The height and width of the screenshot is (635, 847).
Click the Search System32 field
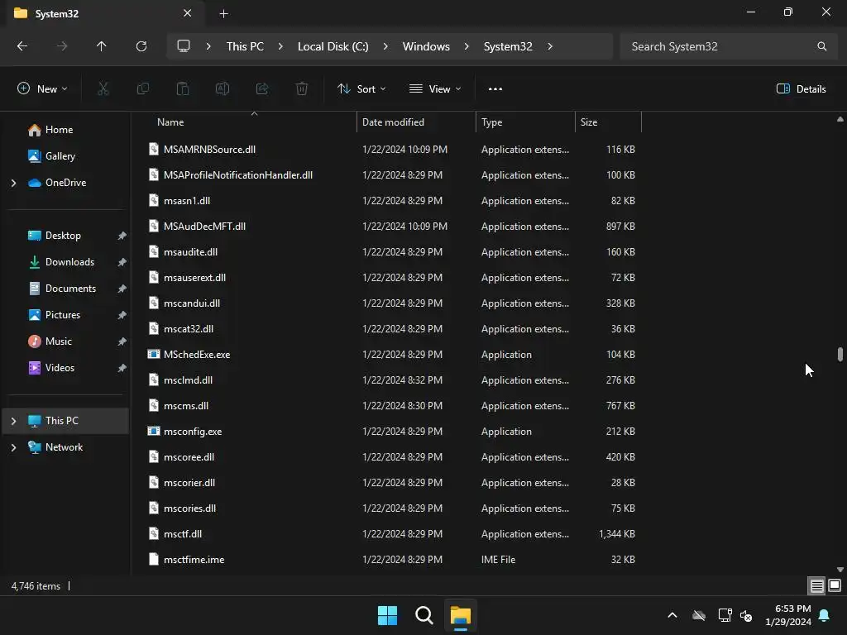pyautogui.click(x=730, y=46)
